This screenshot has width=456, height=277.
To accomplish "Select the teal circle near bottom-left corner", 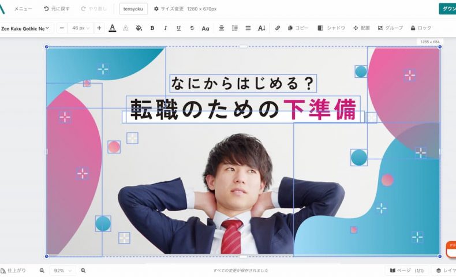I will pyautogui.click(x=103, y=223).
